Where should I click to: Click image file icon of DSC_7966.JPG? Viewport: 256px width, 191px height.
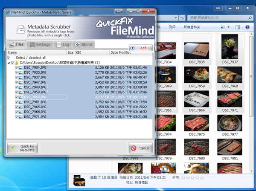coord(21,112)
